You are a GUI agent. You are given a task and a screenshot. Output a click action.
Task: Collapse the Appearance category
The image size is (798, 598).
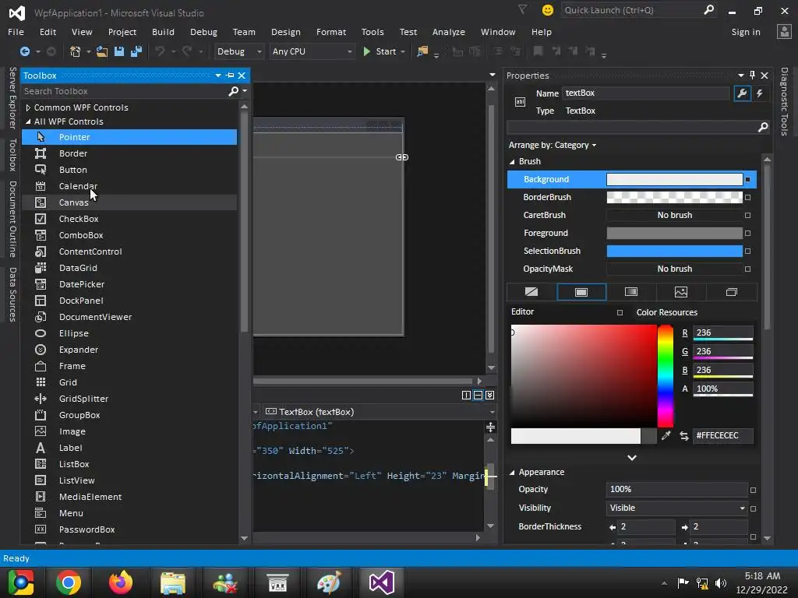[x=512, y=473]
